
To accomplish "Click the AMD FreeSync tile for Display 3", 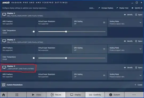I will tap(18, 76).
